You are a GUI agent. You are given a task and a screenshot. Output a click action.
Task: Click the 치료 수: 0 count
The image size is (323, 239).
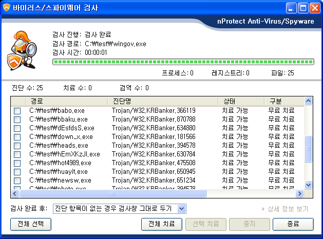(78, 88)
